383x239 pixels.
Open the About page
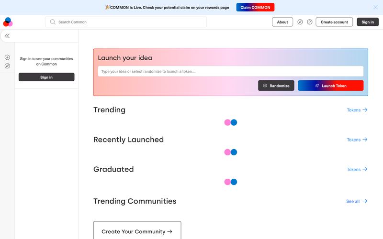click(x=282, y=22)
